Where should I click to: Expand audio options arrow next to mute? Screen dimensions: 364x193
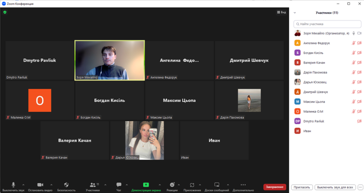pyautogui.click(x=23, y=185)
